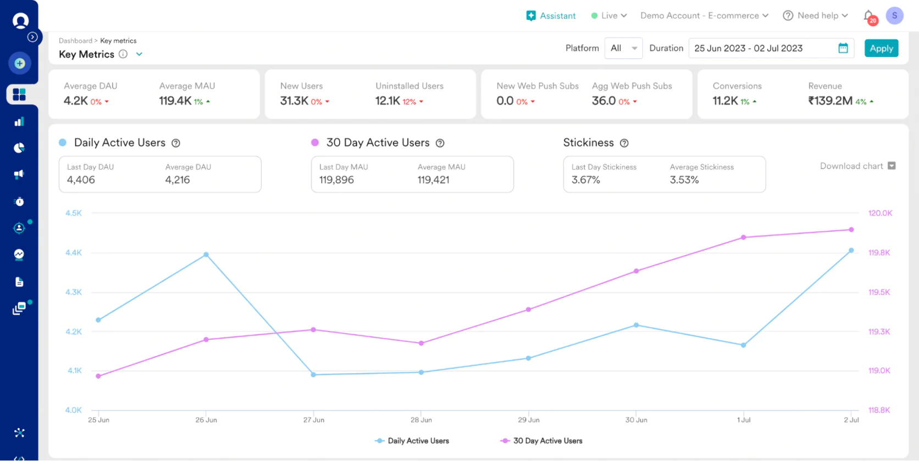919x461 pixels.
Task: Click the Apply button
Action: [x=881, y=48]
